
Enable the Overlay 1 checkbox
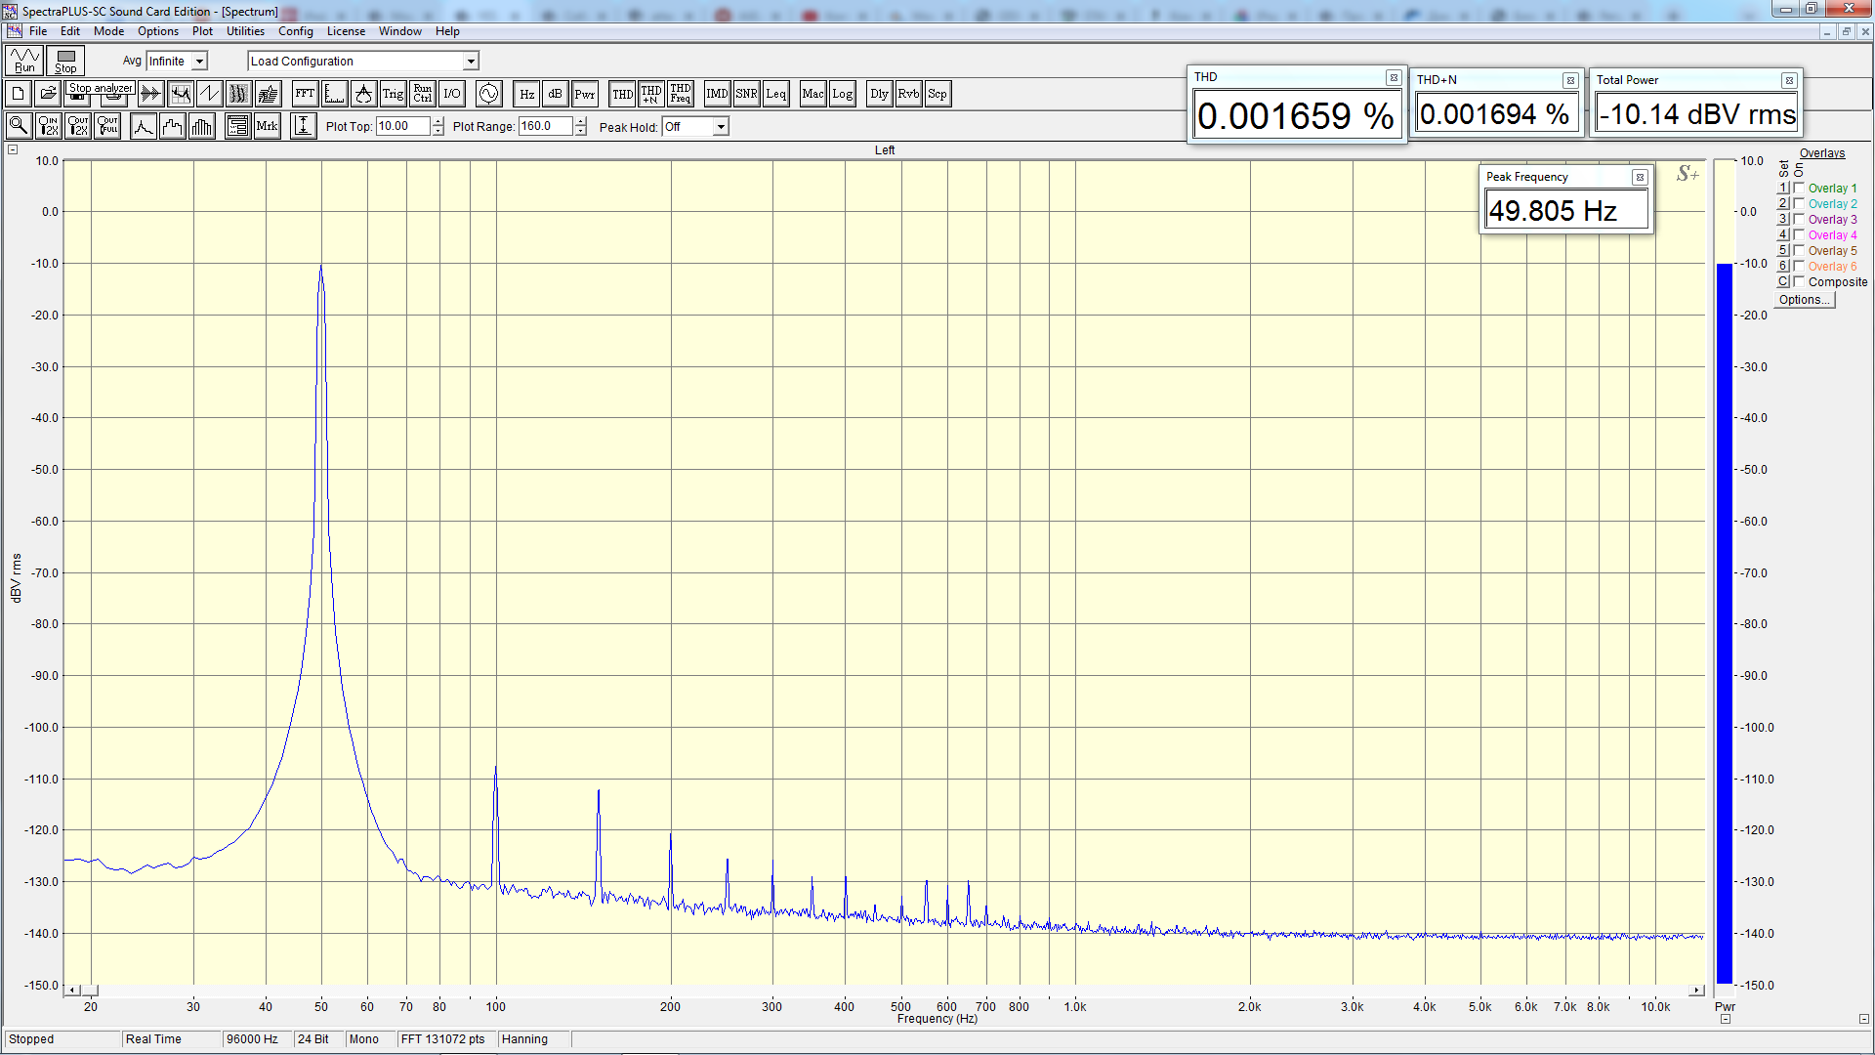pos(1799,188)
